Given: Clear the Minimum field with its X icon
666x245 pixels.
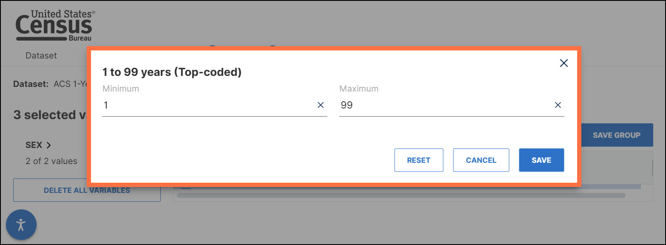Looking at the screenshot, I should (321, 105).
